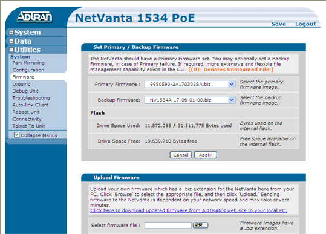Click 'Bytes used on the internal flash.' hint
This screenshot has height=234, width=326.
coord(261,126)
